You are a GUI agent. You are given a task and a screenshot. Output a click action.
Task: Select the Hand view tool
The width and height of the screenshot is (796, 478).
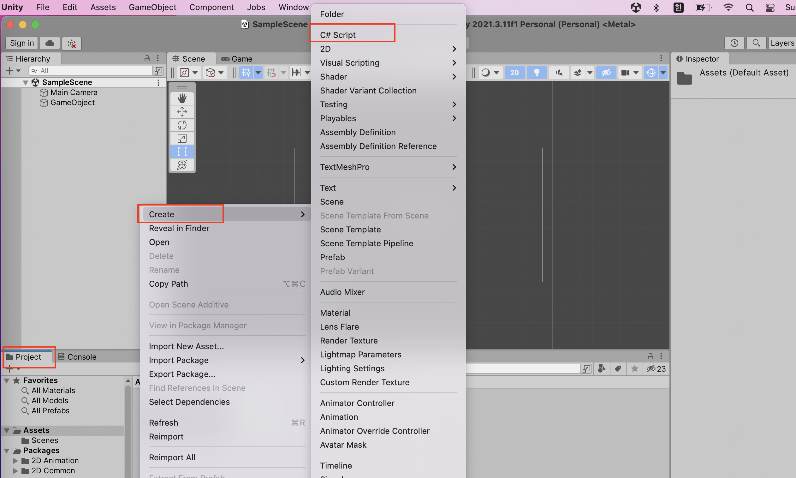coord(182,98)
